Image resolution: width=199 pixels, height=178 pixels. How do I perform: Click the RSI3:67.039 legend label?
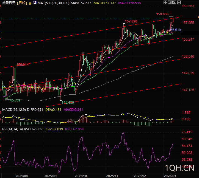74,129
